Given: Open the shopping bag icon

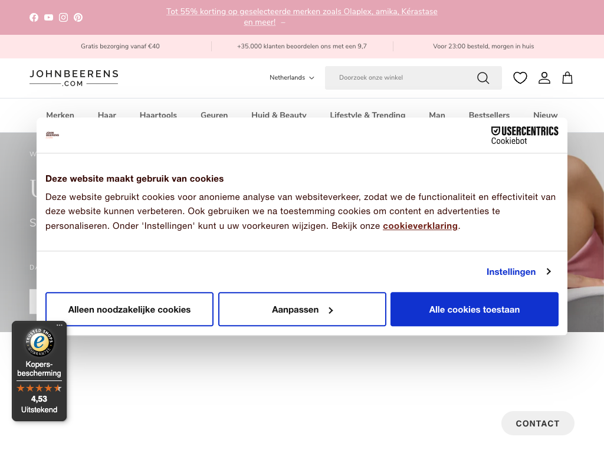Looking at the screenshot, I should [567, 78].
